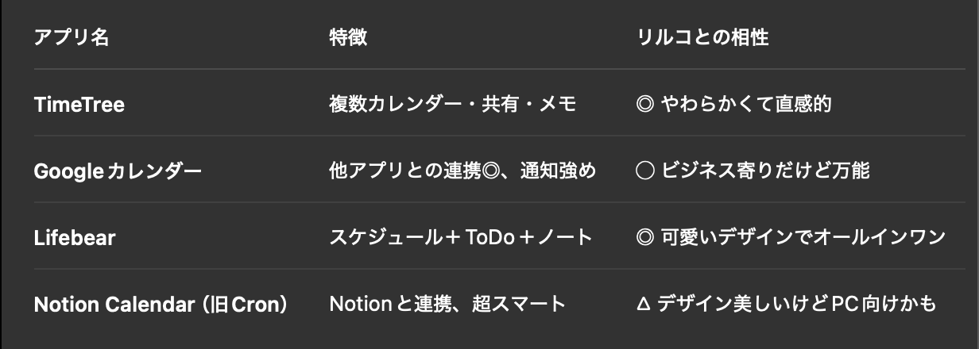Select the Googleカレンダー app name cell
The width and height of the screenshot is (979, 349).
coord(118,171)
